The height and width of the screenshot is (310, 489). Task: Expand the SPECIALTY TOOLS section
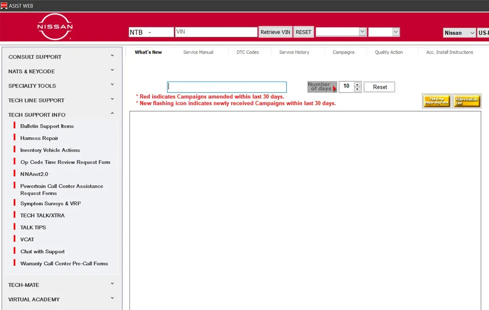coord(61,86)
